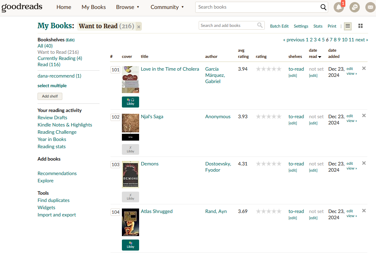376x254 pixels.
Task: Rate Atlas Shrugged with stars
Action: pyautogui.click(x=269, y=212)
